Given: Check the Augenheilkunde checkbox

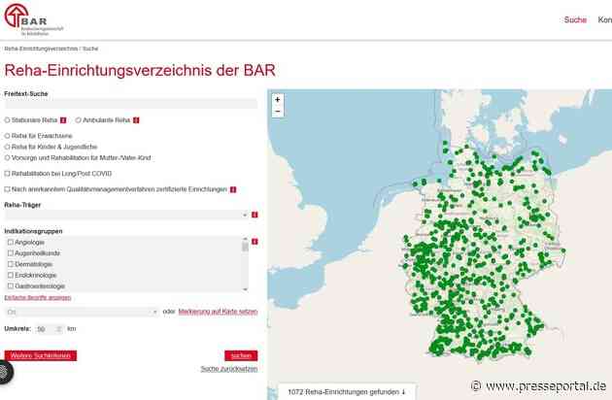Looking at the screenshot, I should 11,253.
